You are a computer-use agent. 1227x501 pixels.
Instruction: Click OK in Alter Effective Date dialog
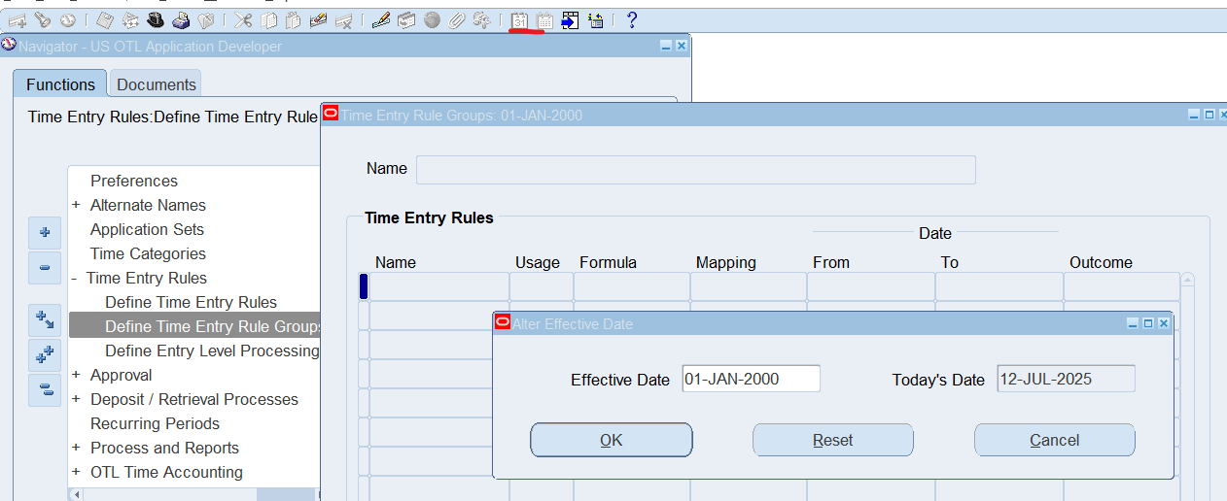click(x=611, y=440)
